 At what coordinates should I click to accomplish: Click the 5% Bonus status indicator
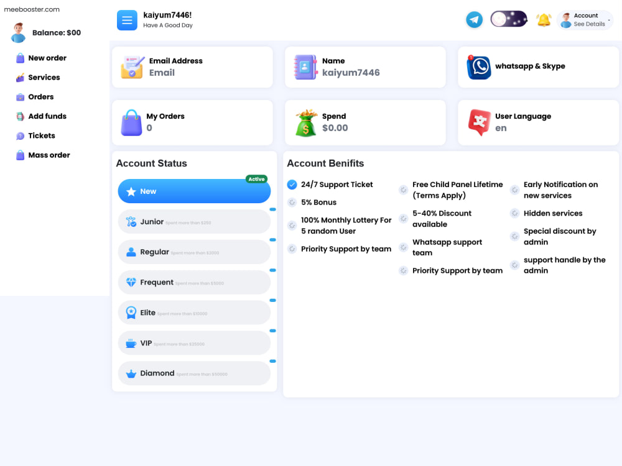pos(292,203)
